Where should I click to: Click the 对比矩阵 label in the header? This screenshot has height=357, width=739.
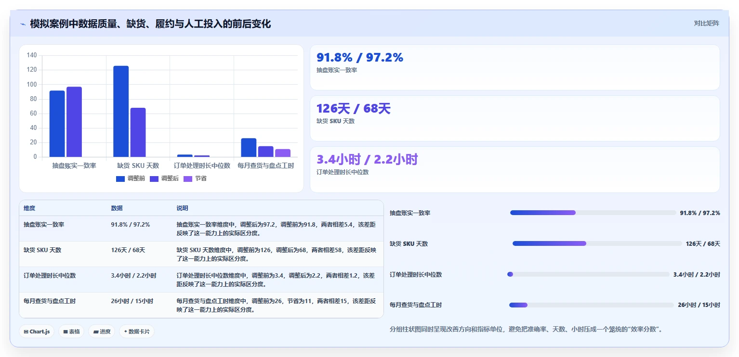[706, 23]
